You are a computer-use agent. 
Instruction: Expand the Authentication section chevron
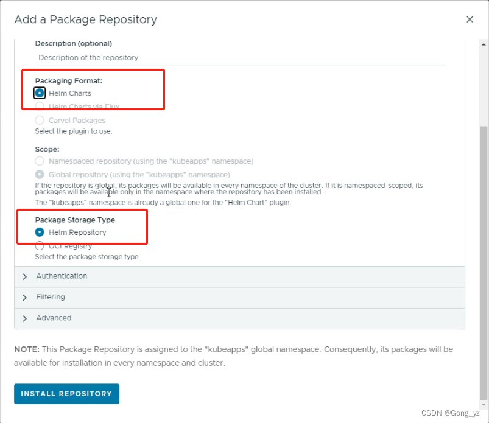point(25,276)
